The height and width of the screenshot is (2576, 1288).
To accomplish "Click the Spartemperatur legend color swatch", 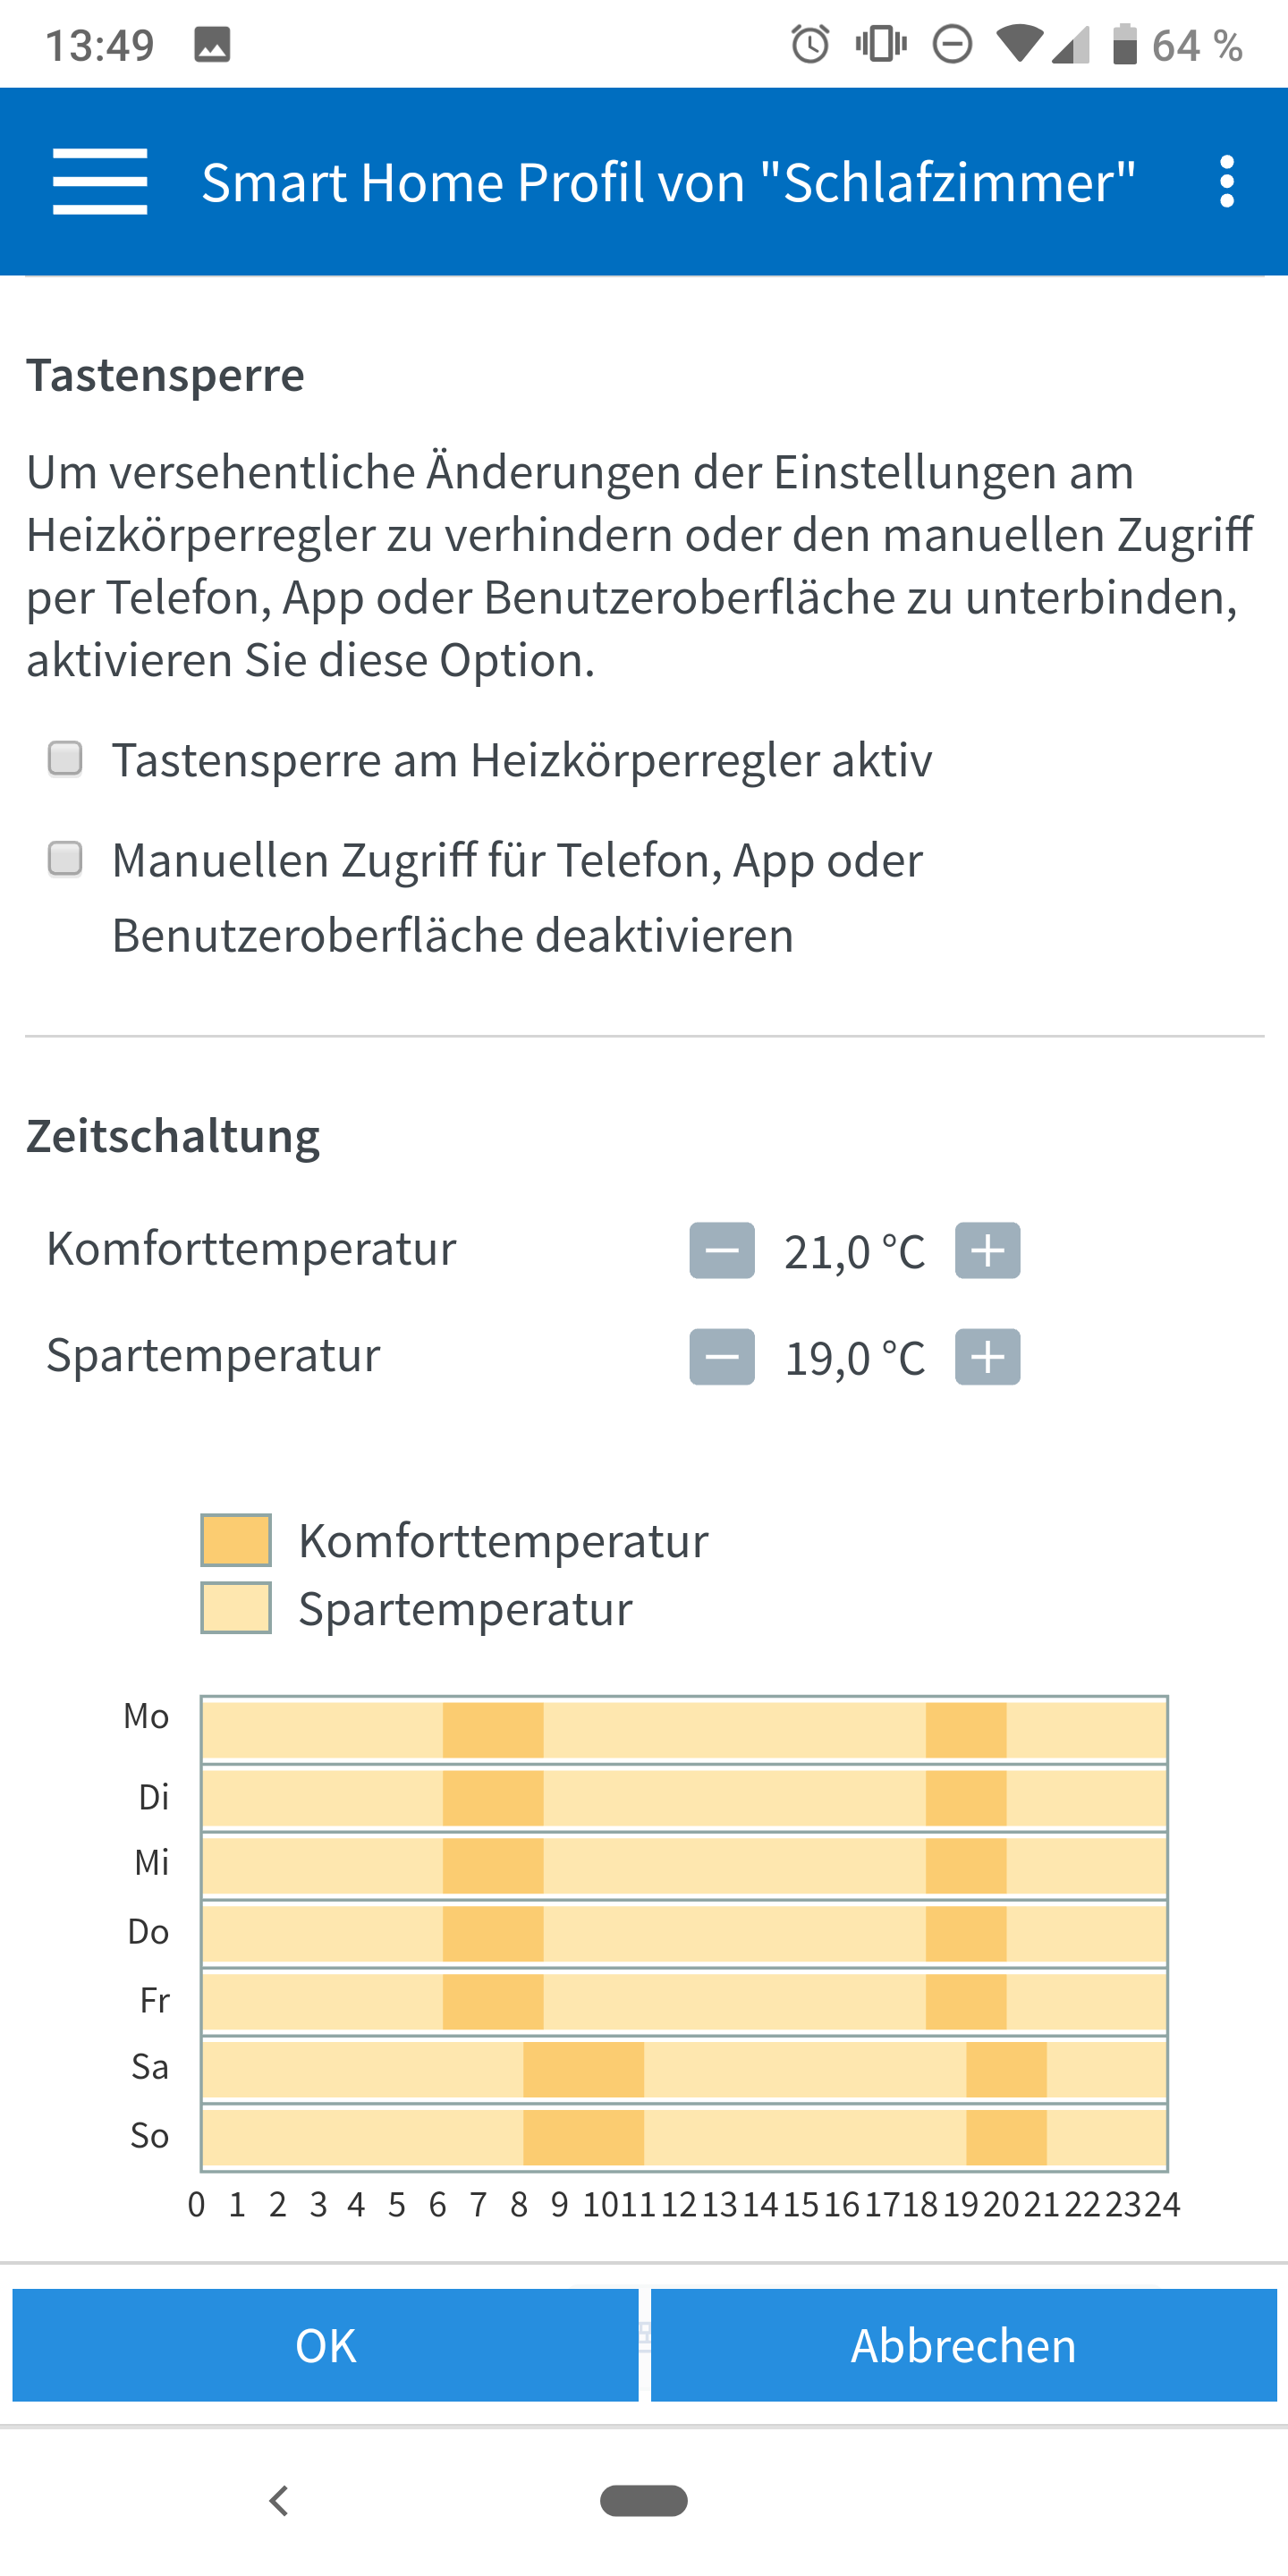I will [236, 1608].
